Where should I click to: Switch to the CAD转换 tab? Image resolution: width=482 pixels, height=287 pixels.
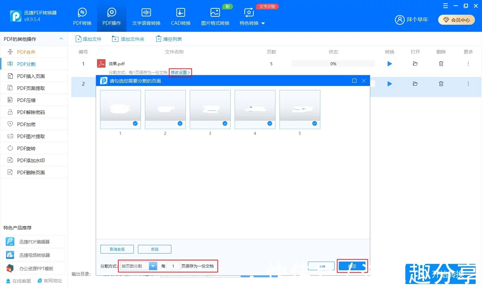pyautogui.click(x=181, y=17)
